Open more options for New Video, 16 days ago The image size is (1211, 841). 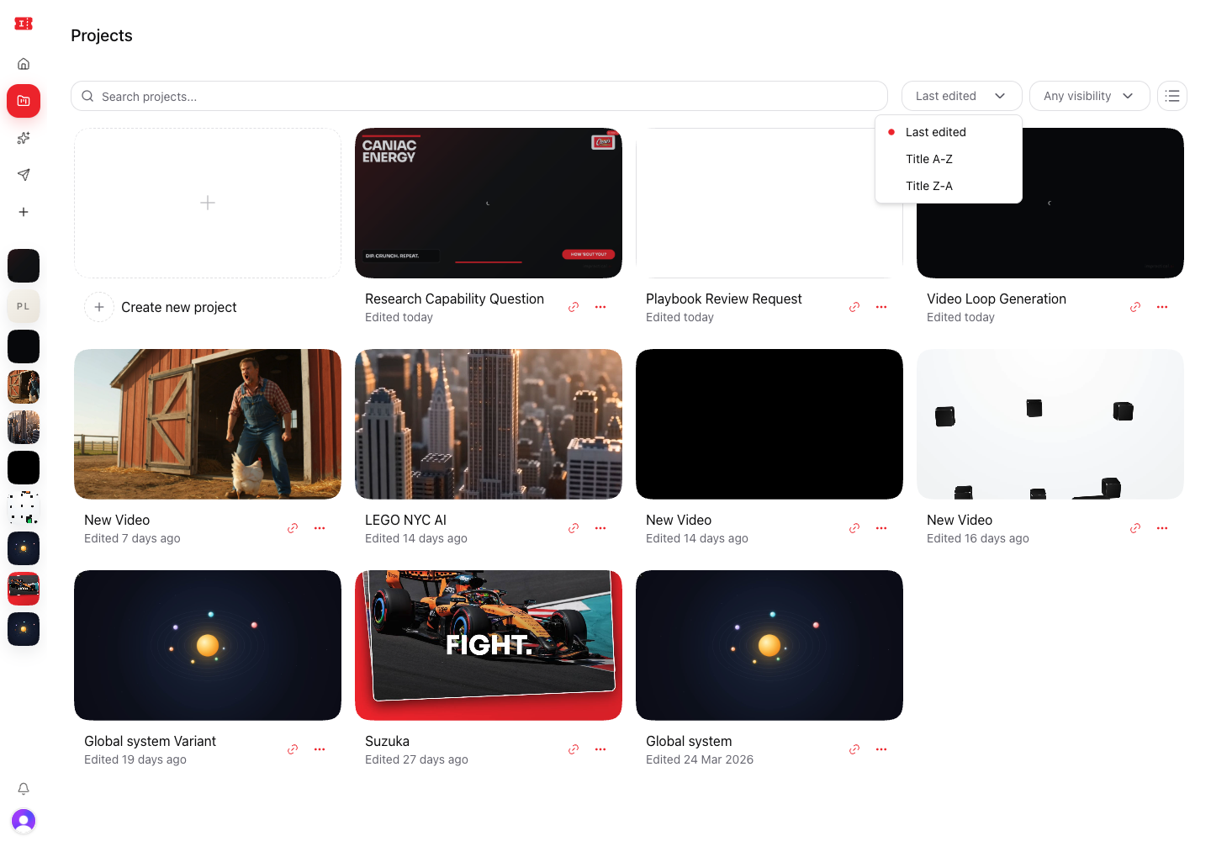pos(1162,528)
